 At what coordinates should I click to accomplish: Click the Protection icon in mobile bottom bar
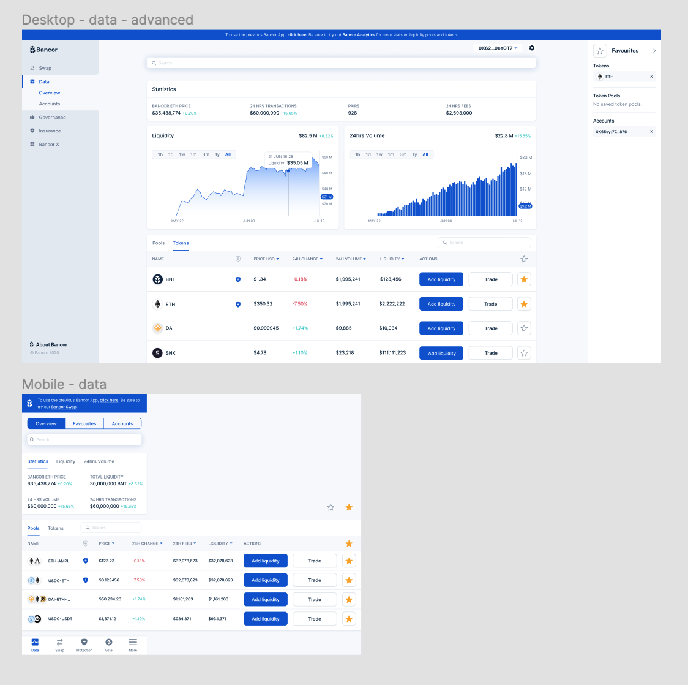pyautogui.click(x=84, y=642)
